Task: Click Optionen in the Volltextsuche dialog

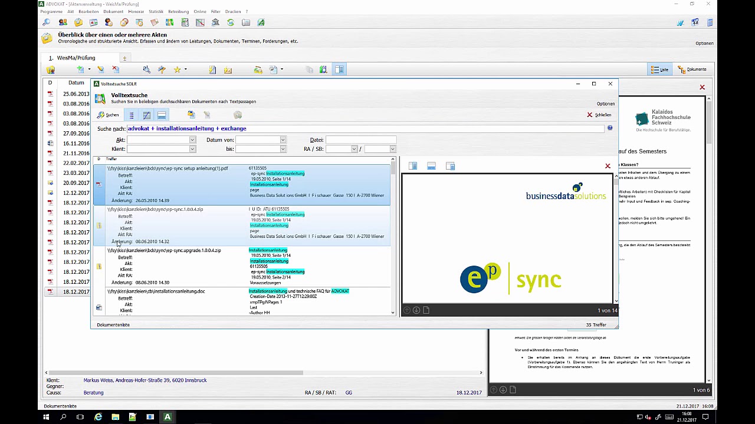Action: click(606, 104)
